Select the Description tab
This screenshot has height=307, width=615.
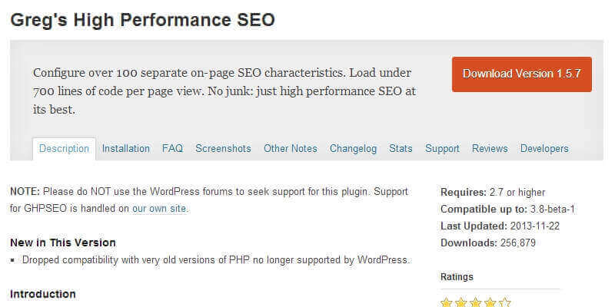pos(64,149)
